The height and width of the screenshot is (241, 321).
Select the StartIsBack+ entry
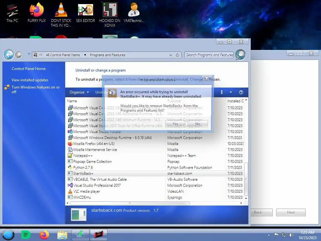pos(155,173)
